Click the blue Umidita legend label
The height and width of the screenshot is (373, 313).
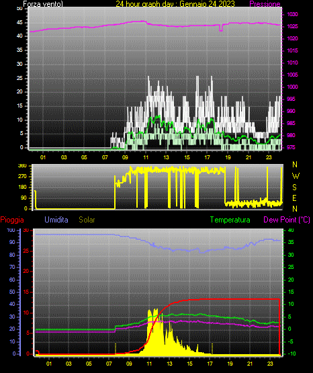(x=56, y=220)
